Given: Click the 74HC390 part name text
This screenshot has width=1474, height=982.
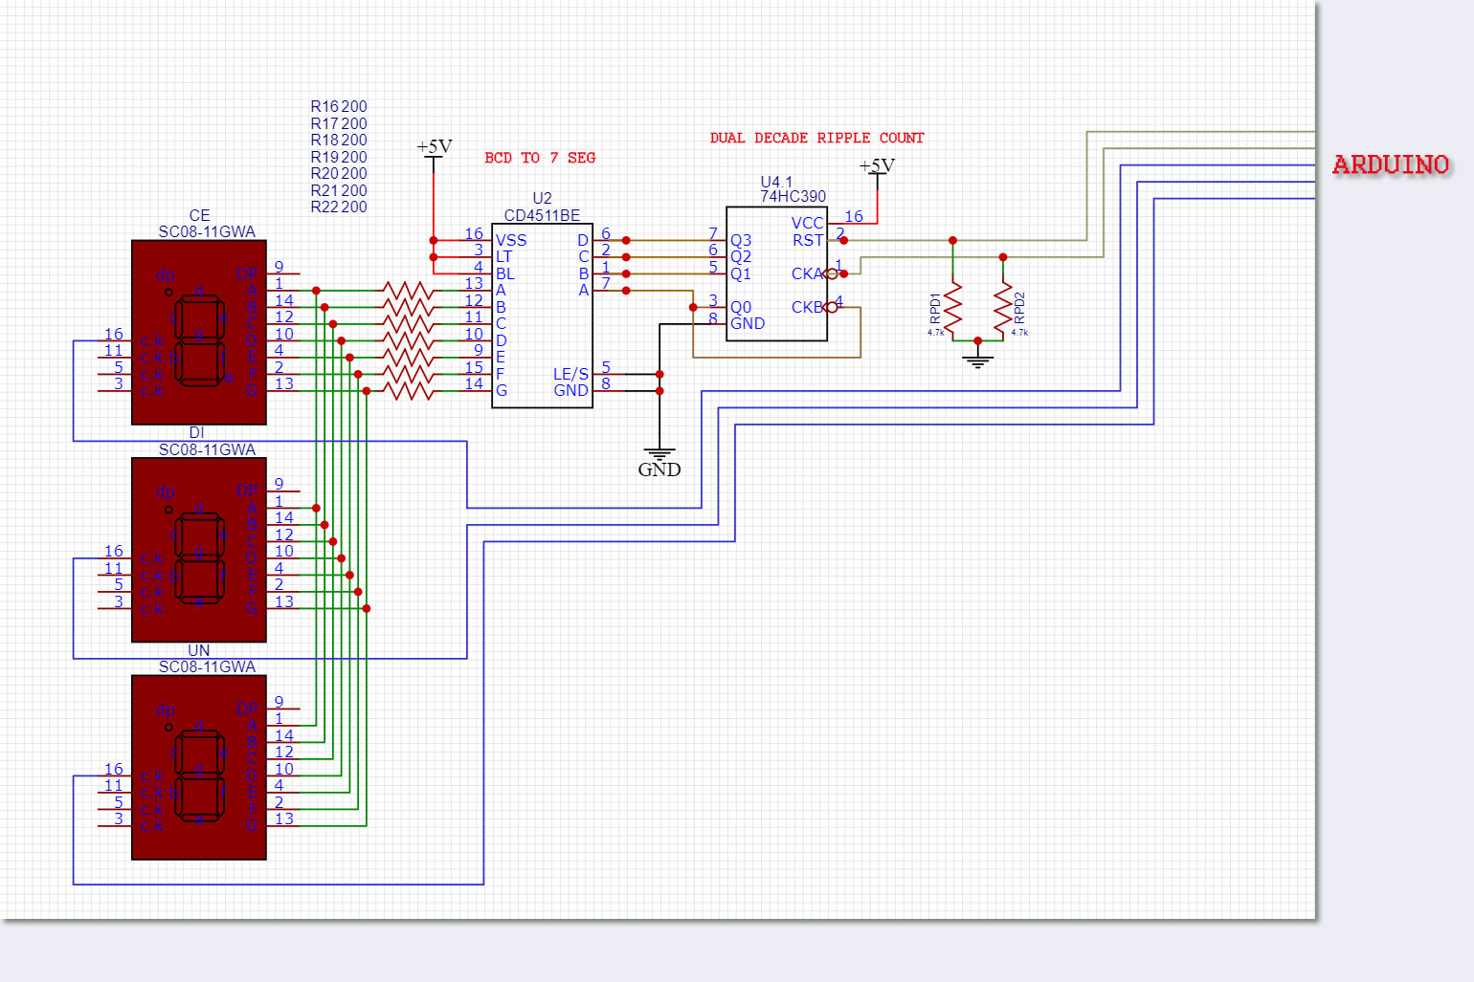Looking at the screenshot, I should [793, 197].
